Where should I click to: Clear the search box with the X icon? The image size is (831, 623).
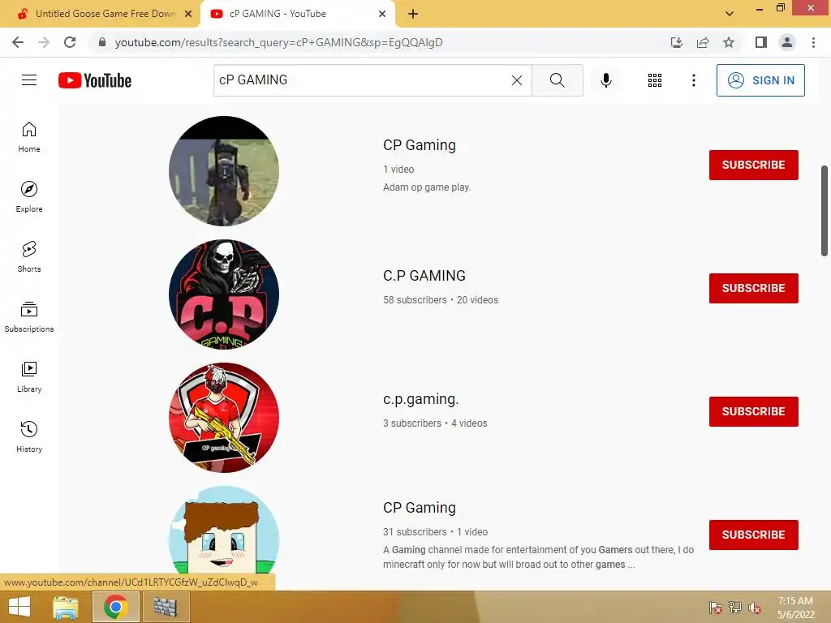coord(517,80)
